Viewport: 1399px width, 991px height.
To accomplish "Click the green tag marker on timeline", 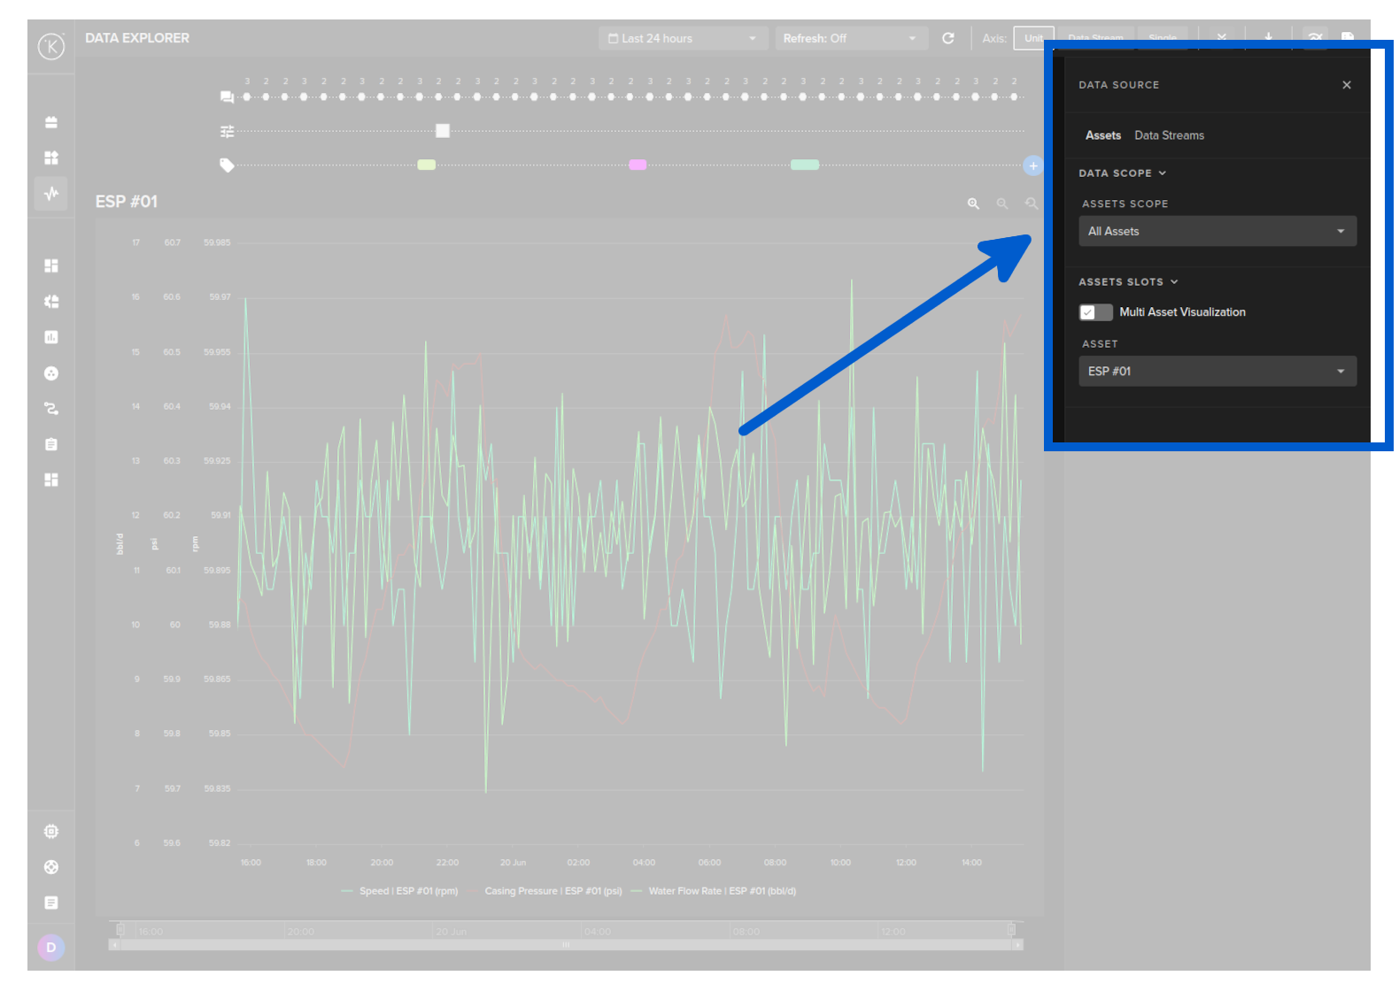I will pos(426,165).
